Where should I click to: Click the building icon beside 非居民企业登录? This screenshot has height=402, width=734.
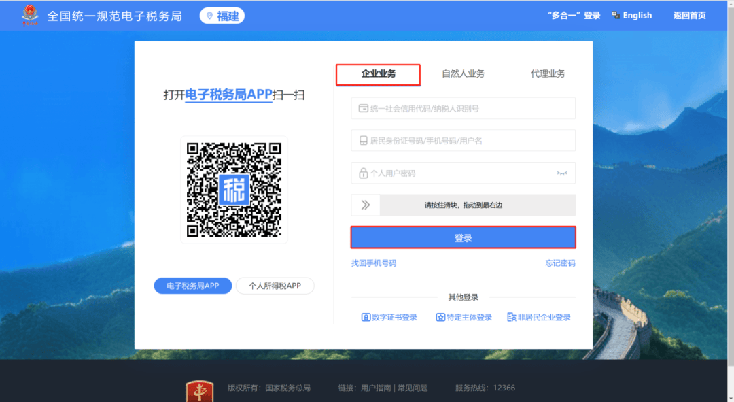tap(512, 317)
